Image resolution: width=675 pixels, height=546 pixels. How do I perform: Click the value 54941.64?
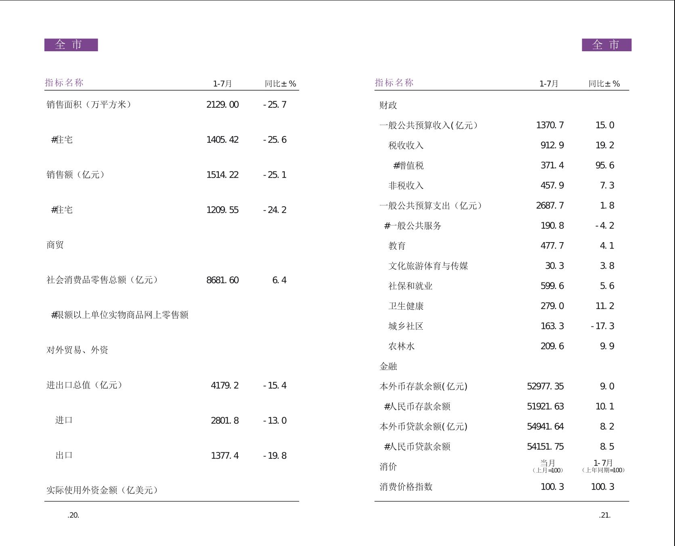545,427
